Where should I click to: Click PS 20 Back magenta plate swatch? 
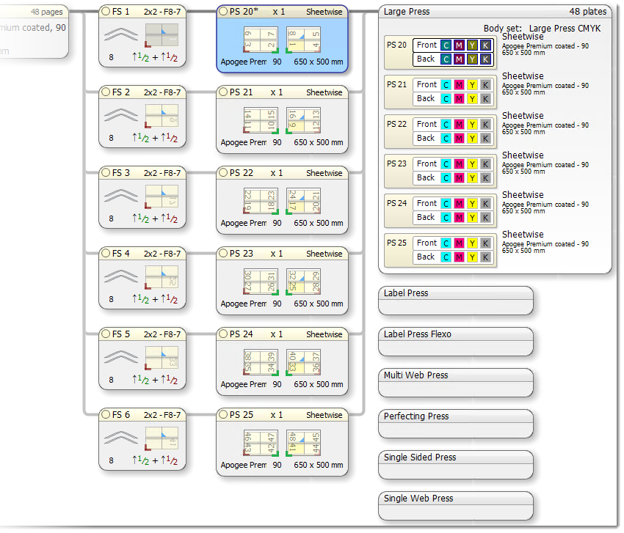460,59
